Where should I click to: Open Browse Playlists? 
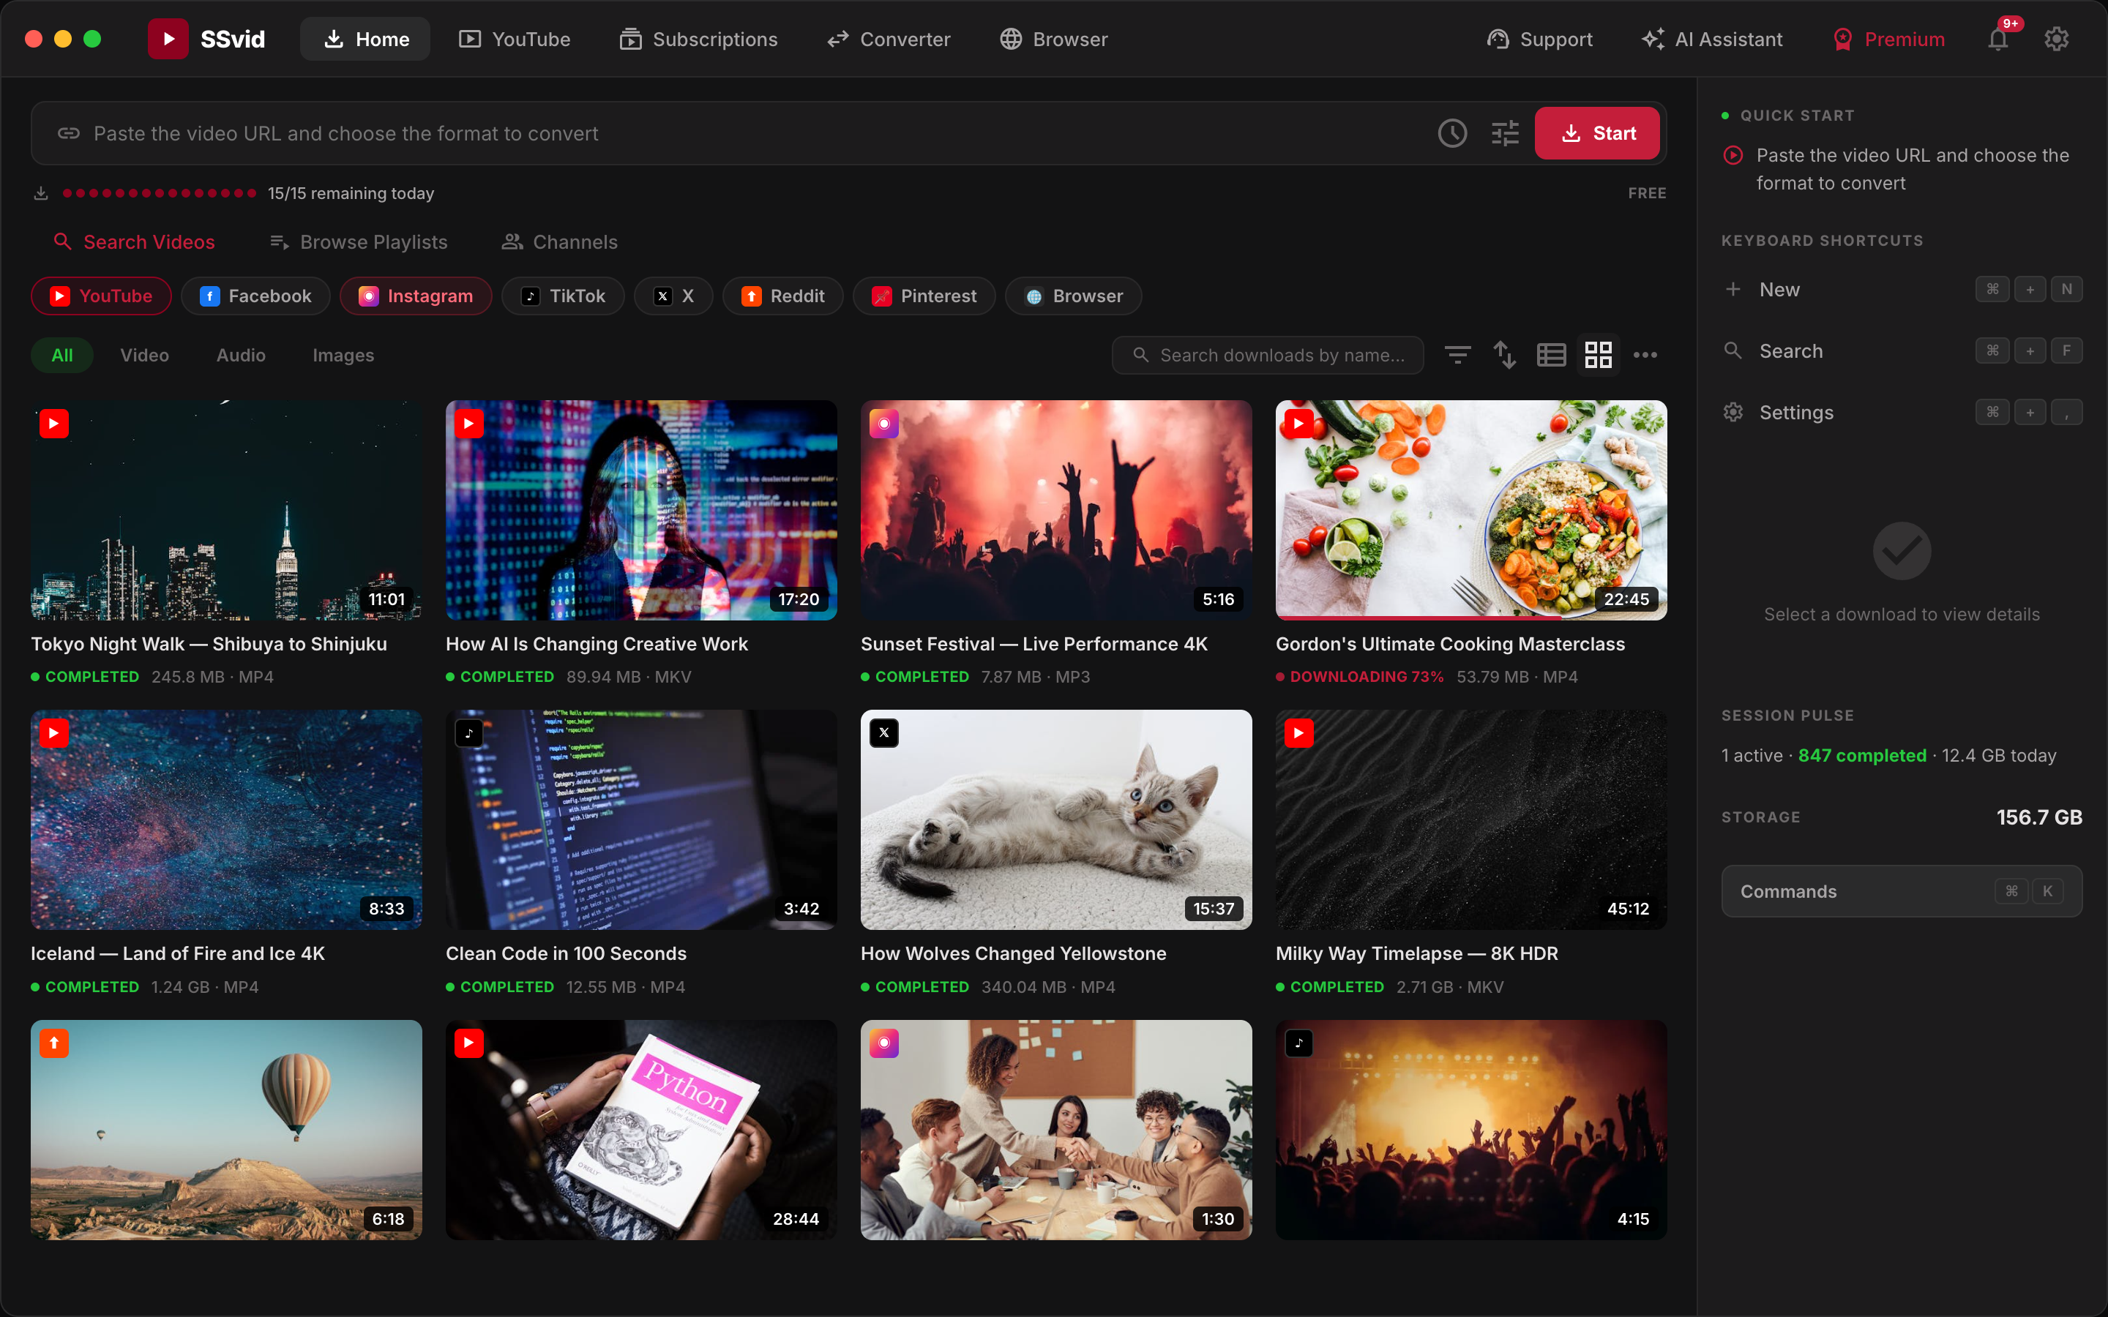pos(357,241)
